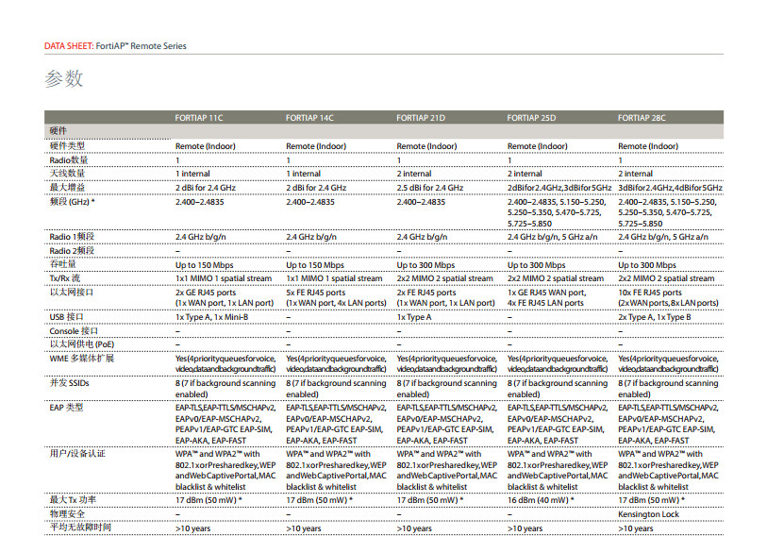Image resolution: width=767 pixels, height=536 pixels.
Task: Select '2.4 GHz b/g/n, 5 GHz a/n' for FORTIAP 25D
Action: [x=553, y=237]
